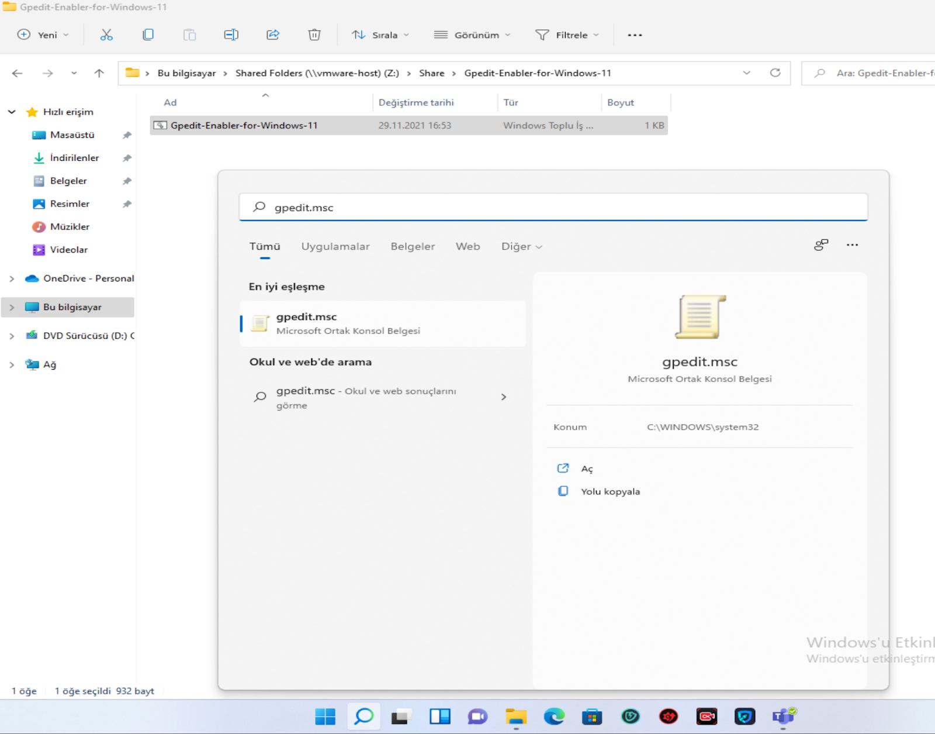Select gpedit.msc best match result
Image resolution: width=935 pixels, height=734 pixels.
pyautogui.click(x=383, y=323)
